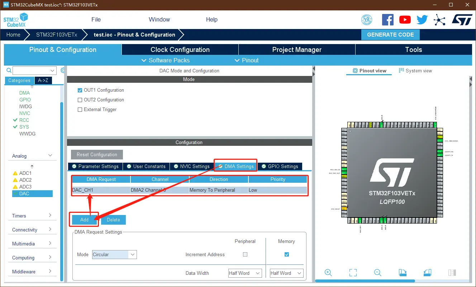The image size is (476, 287).
Task: Click the 10 years anniversary badge icon
Action: [367, 20]
